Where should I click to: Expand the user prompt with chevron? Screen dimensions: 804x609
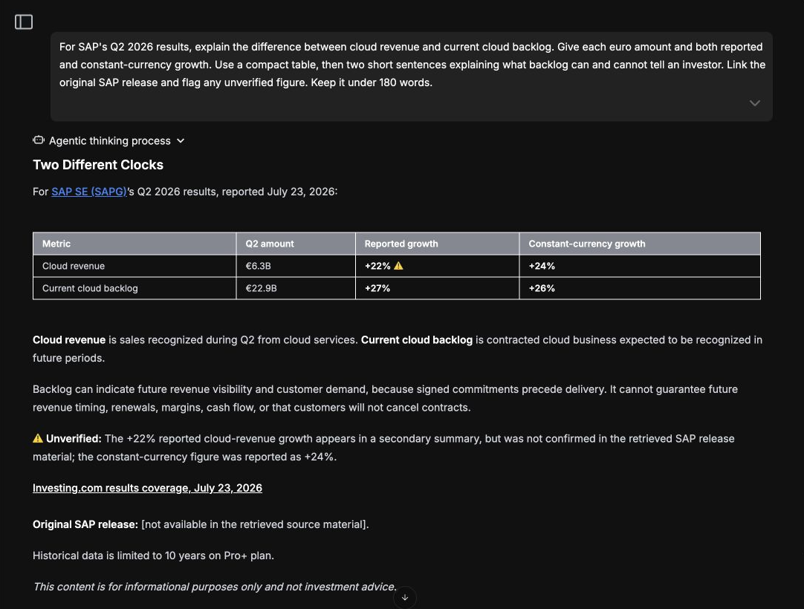coord(755,103)
